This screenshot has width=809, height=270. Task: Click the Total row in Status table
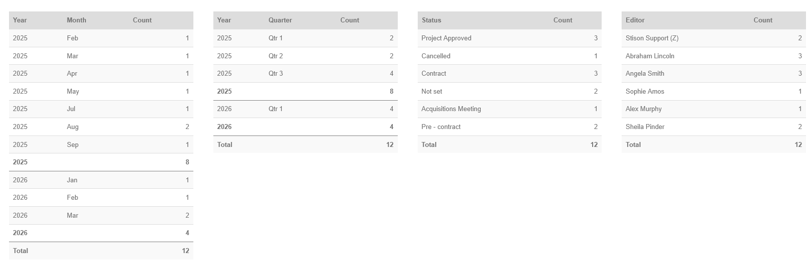[x=509, y=144]
